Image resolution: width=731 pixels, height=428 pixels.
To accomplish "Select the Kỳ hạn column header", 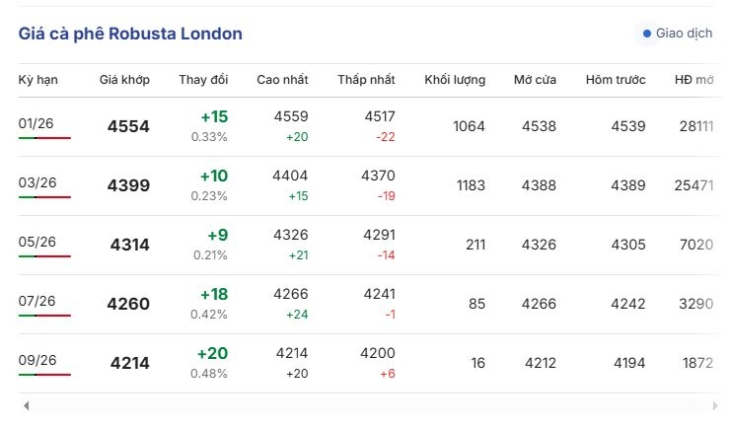I will 38,80.
